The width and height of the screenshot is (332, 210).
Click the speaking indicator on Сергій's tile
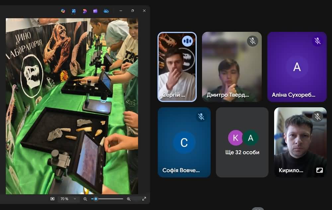tap(188, 41)
